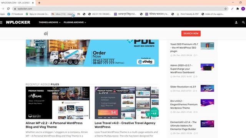The width and height of the screenshot is (246, 138).
Task: Click the Search Now button
Action: point(191,33)
